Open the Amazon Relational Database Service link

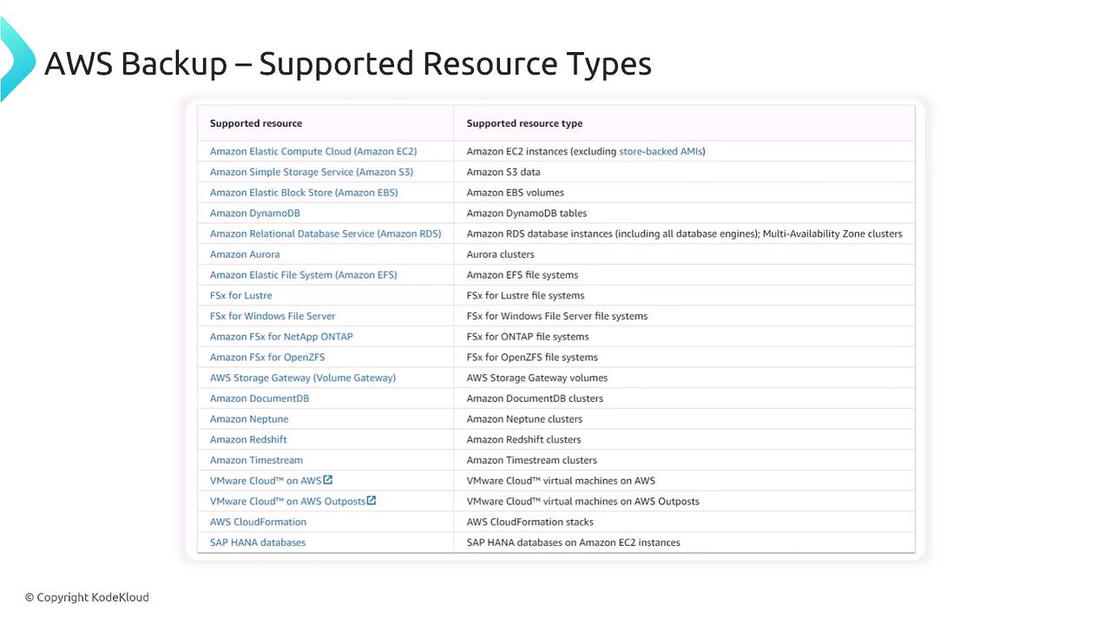click(325, 234)
